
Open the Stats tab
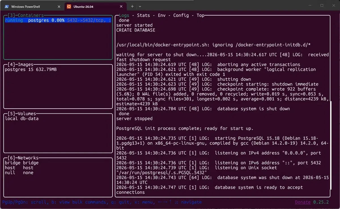pos(143,15)
